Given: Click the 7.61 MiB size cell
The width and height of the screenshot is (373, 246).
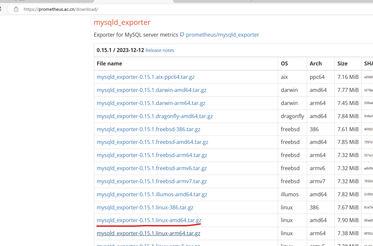Looking at the screenshot, I should coord(348,129).
